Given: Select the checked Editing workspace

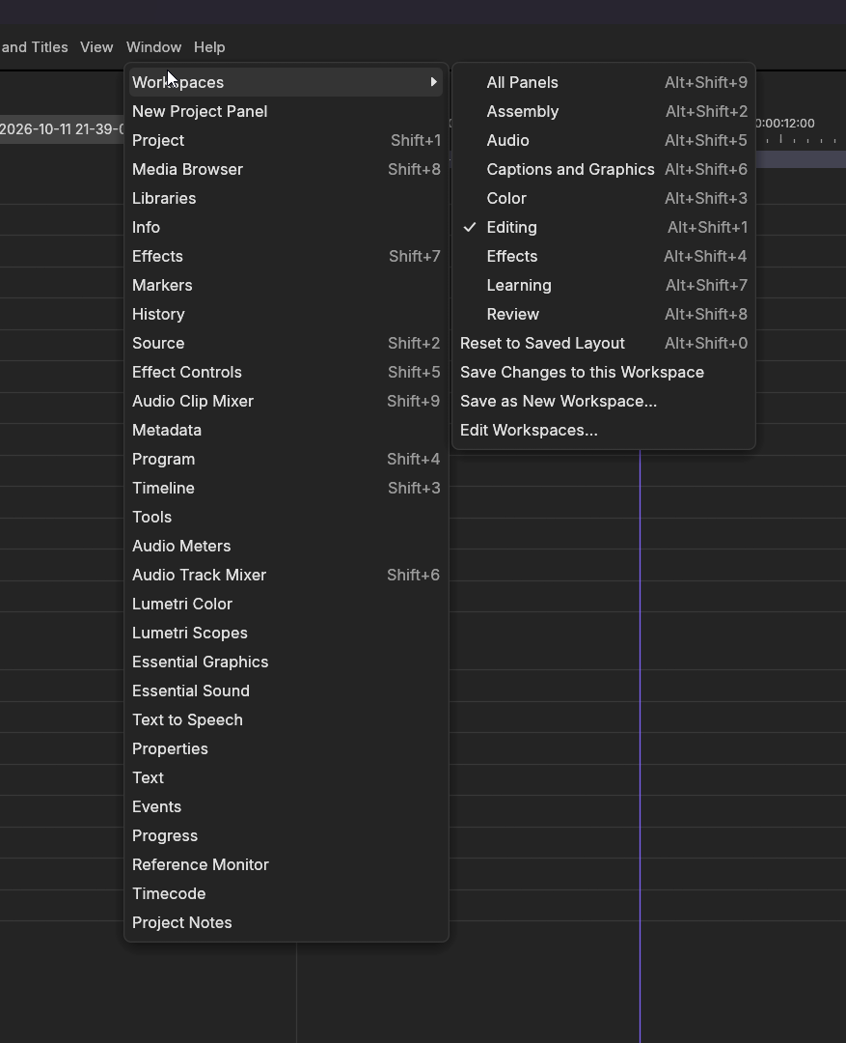Looking at the screenshot, I should (604, 227).
